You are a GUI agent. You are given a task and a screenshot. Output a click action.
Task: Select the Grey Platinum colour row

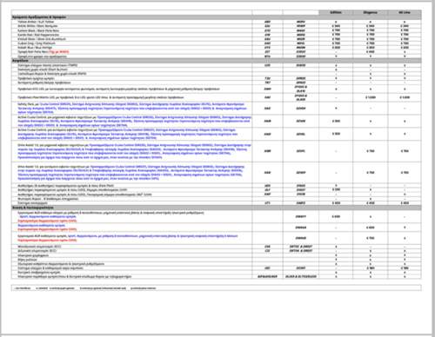pyautogui.click(x=217, y=43)
